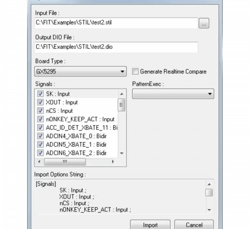This screenshot has width=250, height=229.
Task: Enable Generate Realtime Compare checkbox
Action: [x=135, y=72]
